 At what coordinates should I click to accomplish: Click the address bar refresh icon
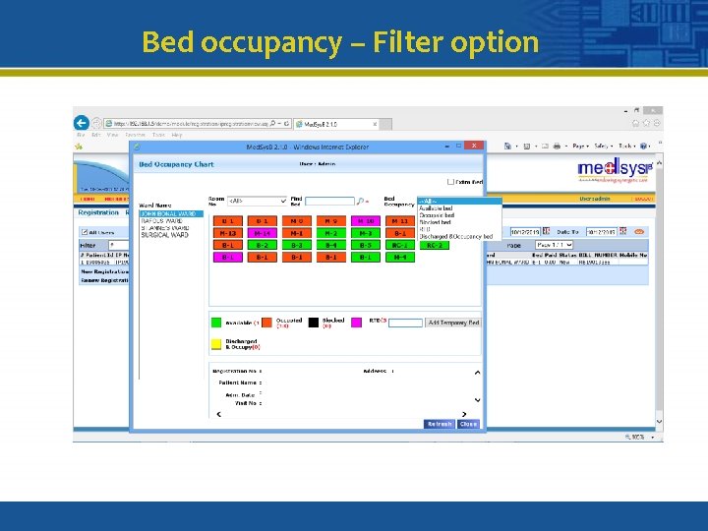pos(287,123)
